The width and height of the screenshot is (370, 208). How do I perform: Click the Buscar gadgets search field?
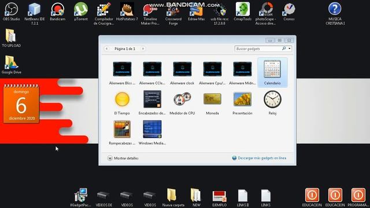point(258,49)
